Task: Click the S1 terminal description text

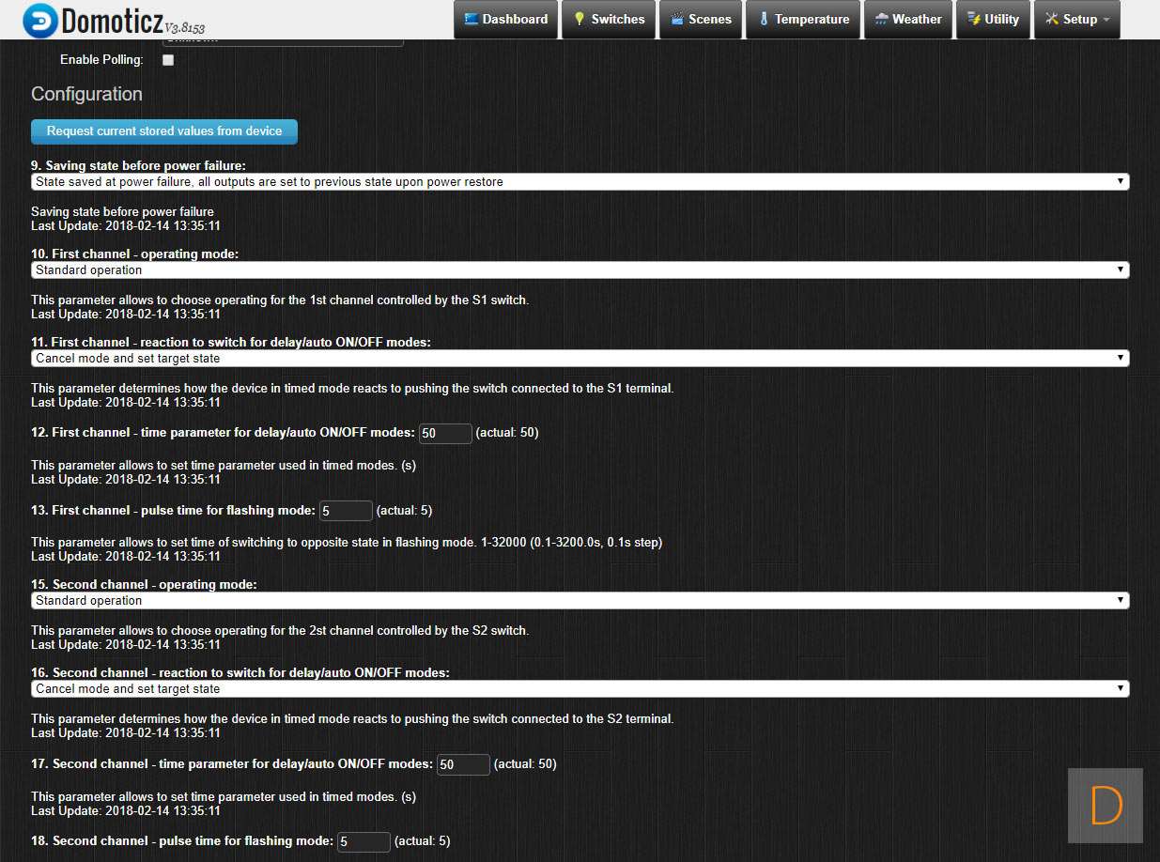Action: (352, 389)
